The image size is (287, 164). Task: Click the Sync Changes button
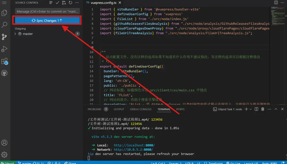[x=47, y=21]
